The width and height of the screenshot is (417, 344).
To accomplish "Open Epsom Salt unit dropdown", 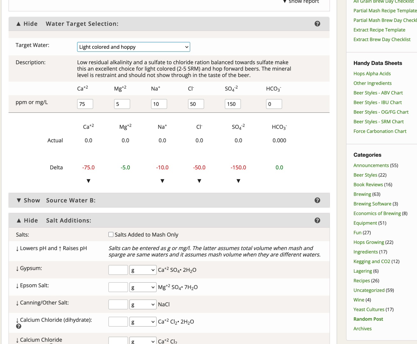I will tap(143, 287).
